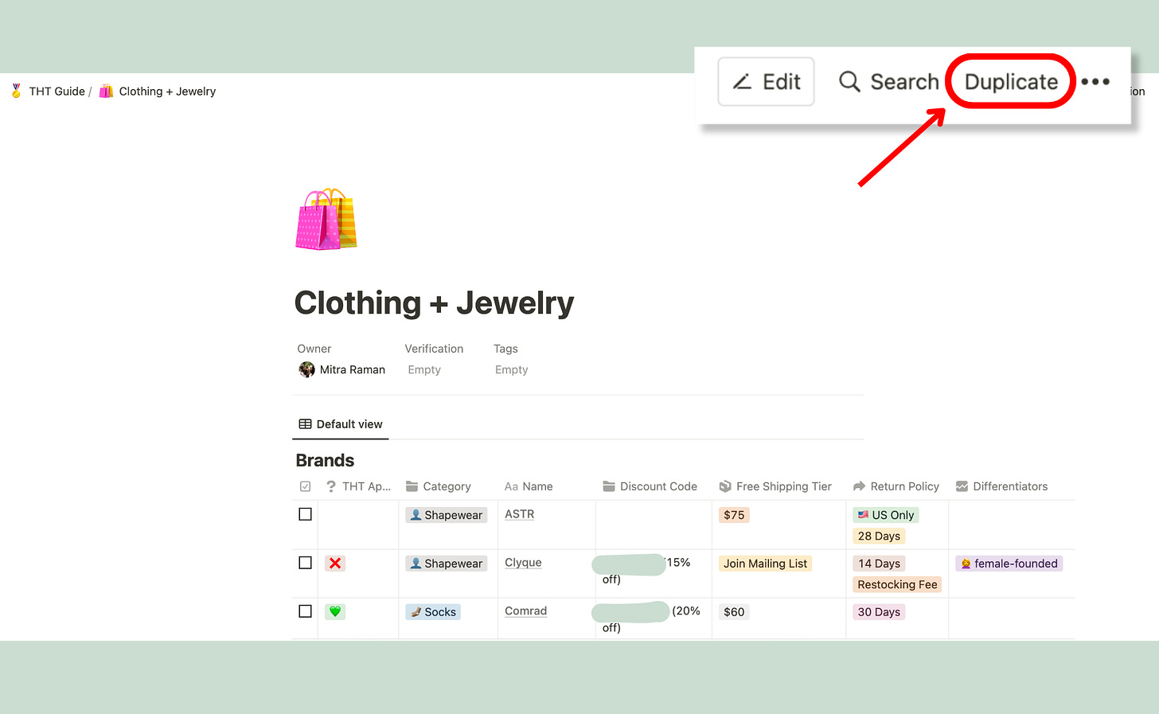Select the Default view tab

point(341,424)
